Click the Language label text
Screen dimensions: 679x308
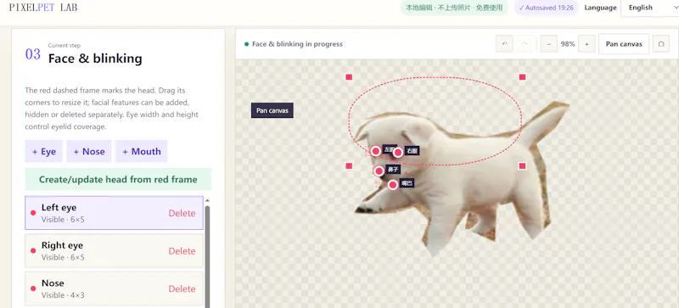coord(600,8)
